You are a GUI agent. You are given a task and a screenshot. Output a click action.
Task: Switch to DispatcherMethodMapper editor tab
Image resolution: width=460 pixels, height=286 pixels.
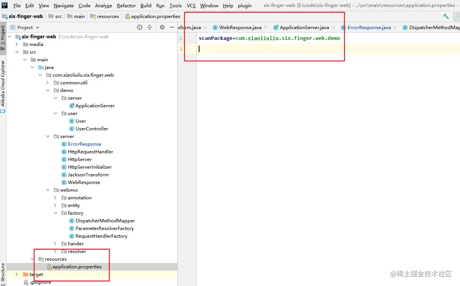pos(431,27)
